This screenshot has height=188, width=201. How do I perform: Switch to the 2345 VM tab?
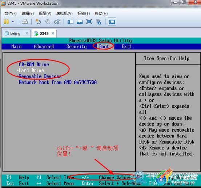44,33
